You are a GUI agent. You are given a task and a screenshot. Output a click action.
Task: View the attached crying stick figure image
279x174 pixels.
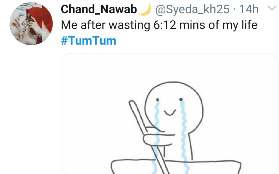(170, 114)
